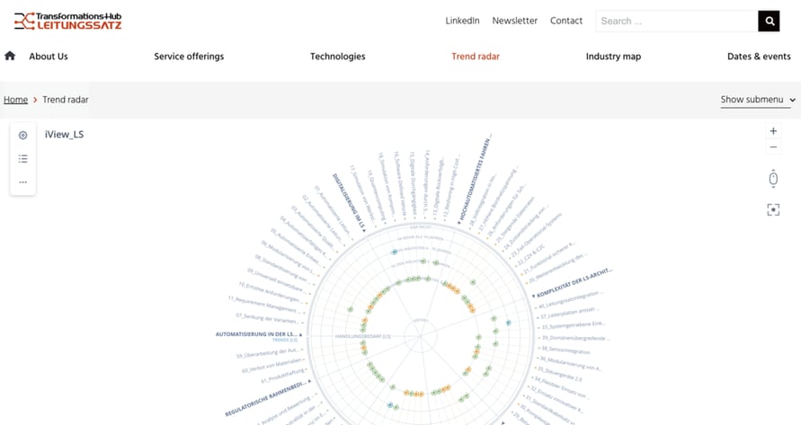The image size is (801, 425).
Task: Select the 61_Produkthaftung trend label
Action: click(284, 376)
